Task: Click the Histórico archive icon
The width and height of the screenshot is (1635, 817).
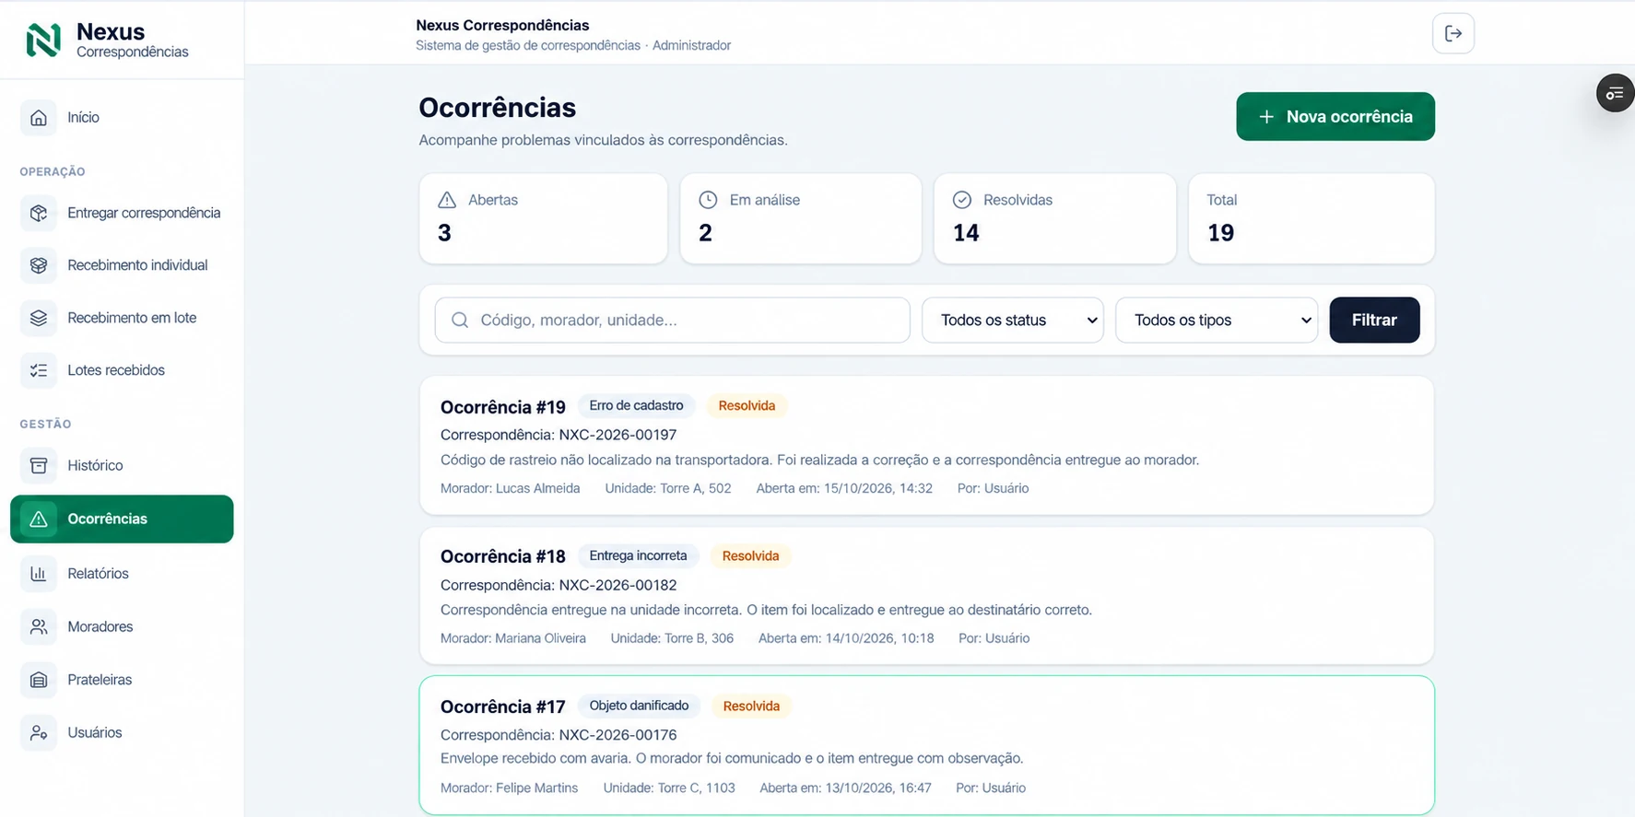Action: point(39,465)
